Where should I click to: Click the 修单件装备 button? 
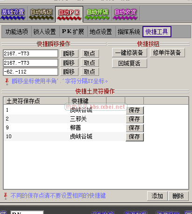pyautogui.click(x=167, y=53)
